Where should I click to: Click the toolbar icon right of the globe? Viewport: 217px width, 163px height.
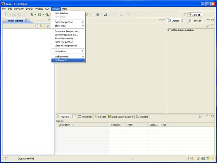click(106, 14)
